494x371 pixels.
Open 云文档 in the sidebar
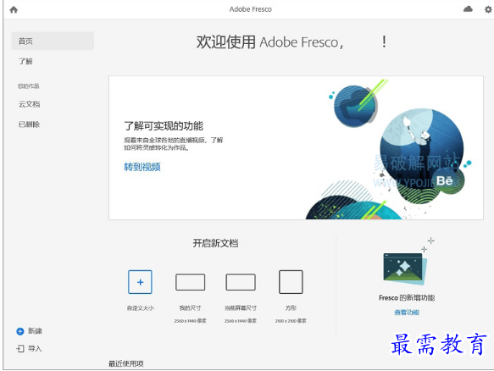coord(29,104)
